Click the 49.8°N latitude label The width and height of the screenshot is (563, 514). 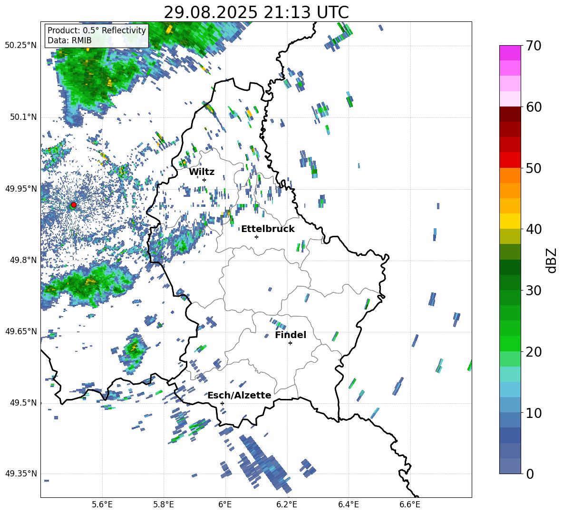tap(24, 260)
